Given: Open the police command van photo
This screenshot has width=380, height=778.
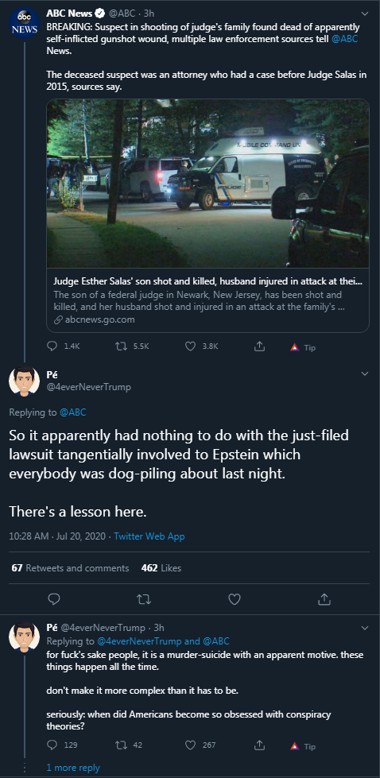Looking at the screenshot, I should click(207, 184).
